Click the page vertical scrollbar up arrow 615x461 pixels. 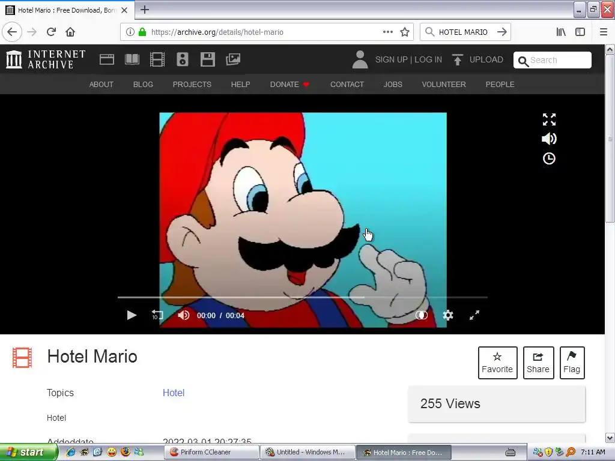(610, 50)
